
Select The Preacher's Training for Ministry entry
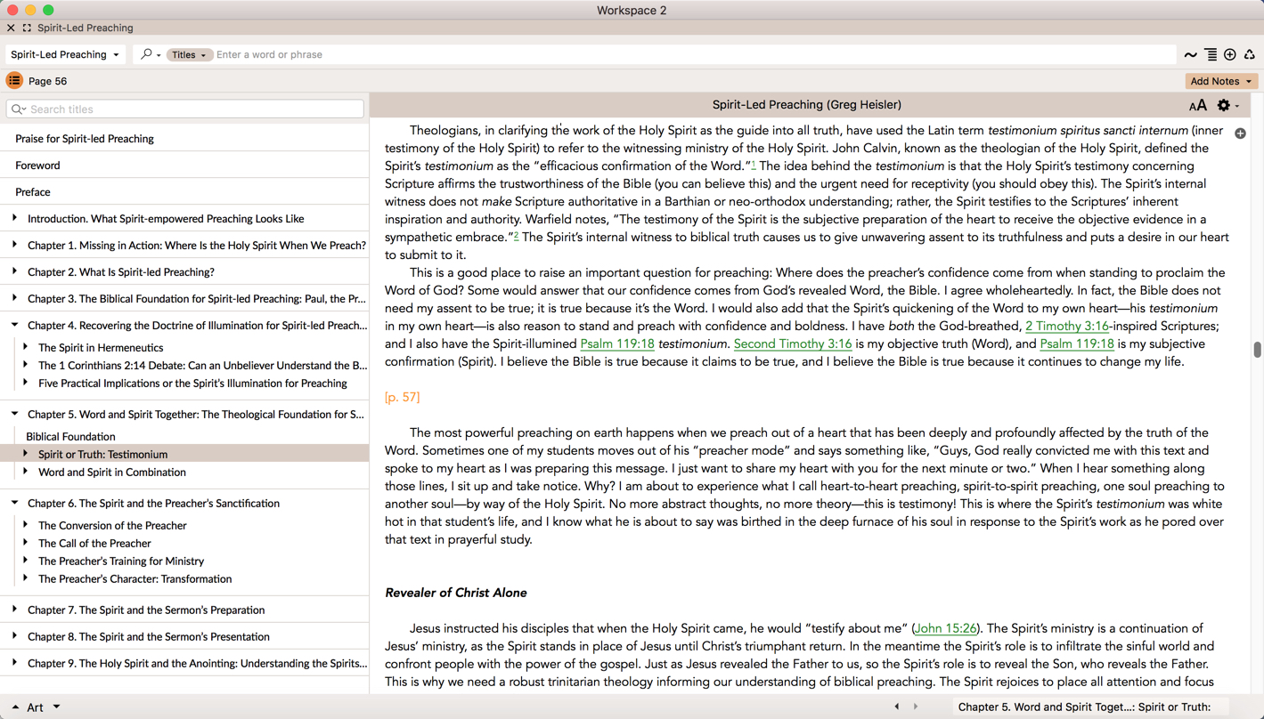point(121,561)
